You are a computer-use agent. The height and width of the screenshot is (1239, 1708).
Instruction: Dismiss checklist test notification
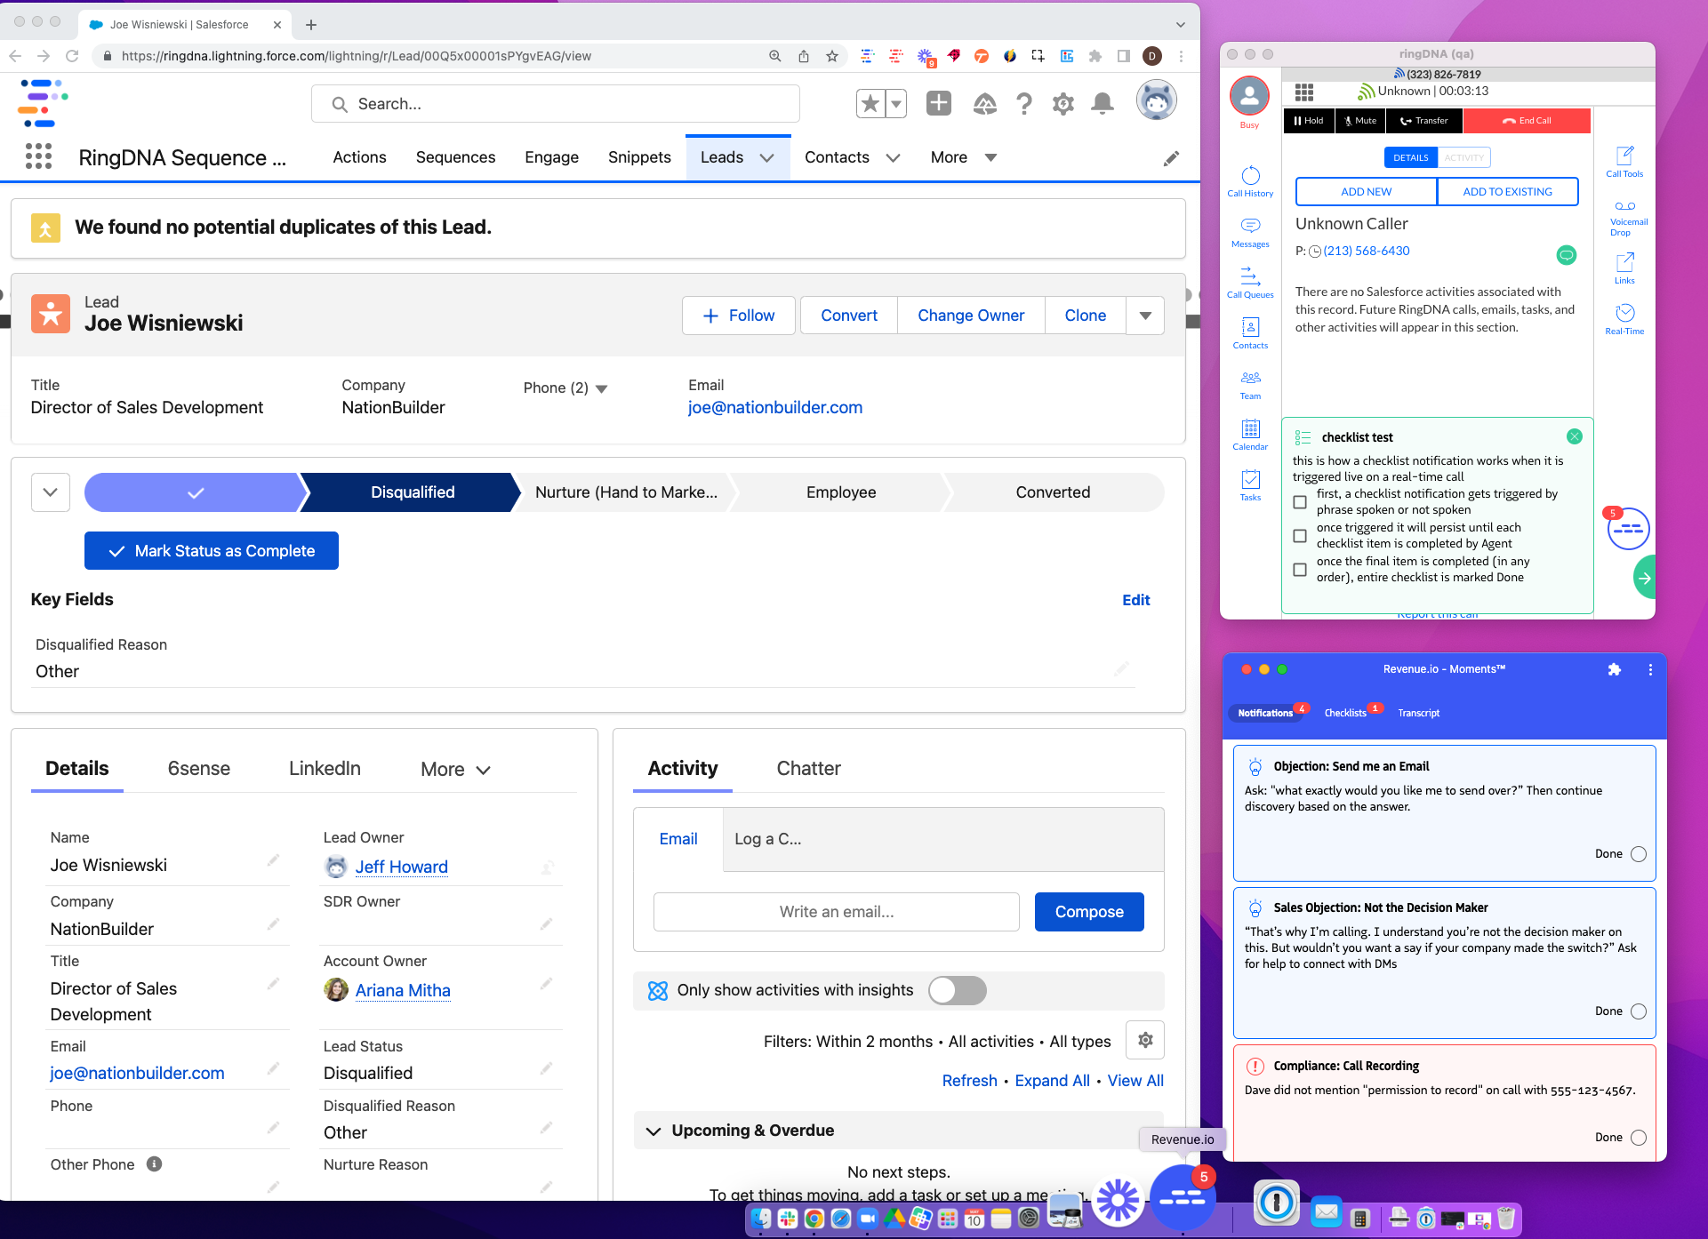1575,436
